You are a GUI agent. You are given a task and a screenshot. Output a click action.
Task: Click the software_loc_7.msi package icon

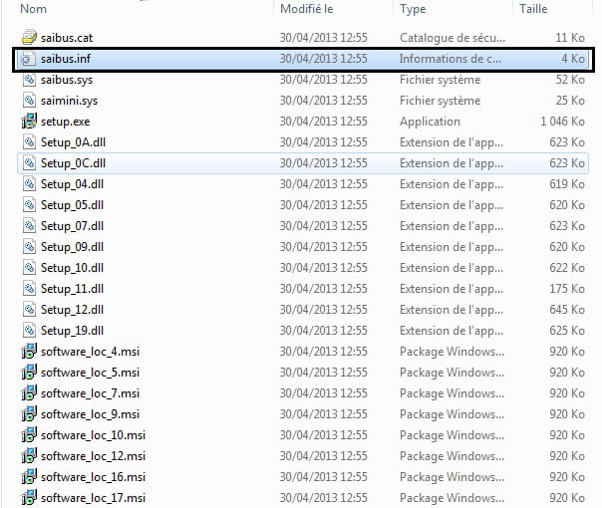[x=29, y=392]
